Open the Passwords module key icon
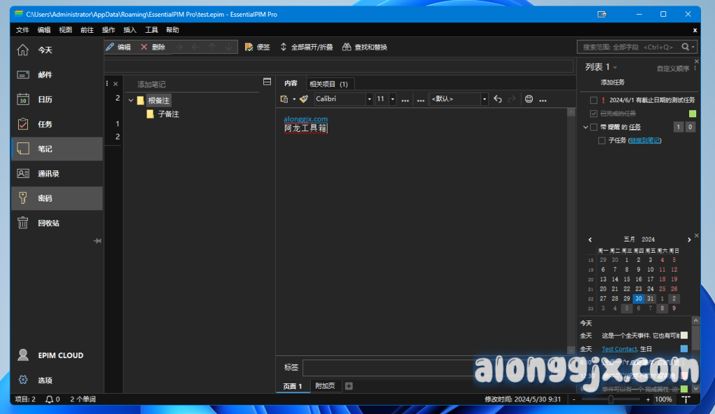The height and width of the screenshot is (414, 715). pos(23,198)
